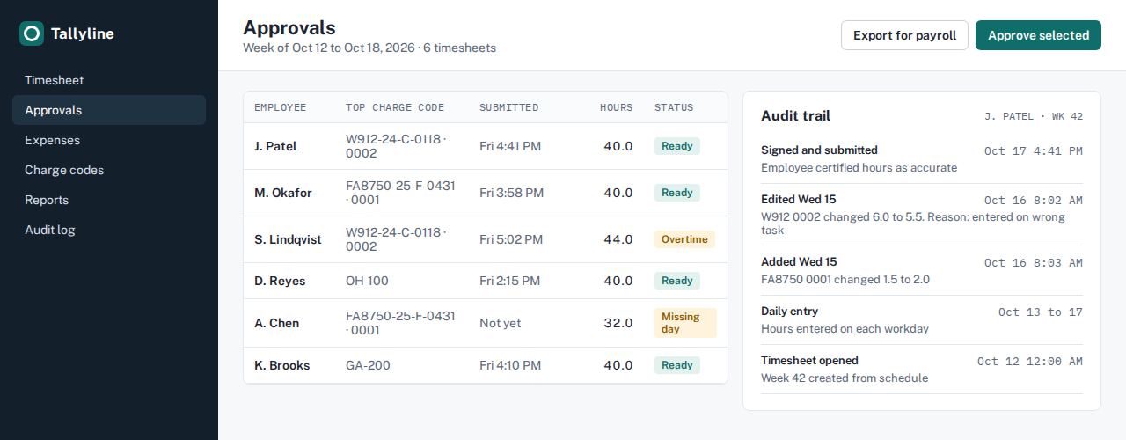Click D. Reyes's Ready badge
The width and height of the screenshot is (1126, 440).
point(677,281)
